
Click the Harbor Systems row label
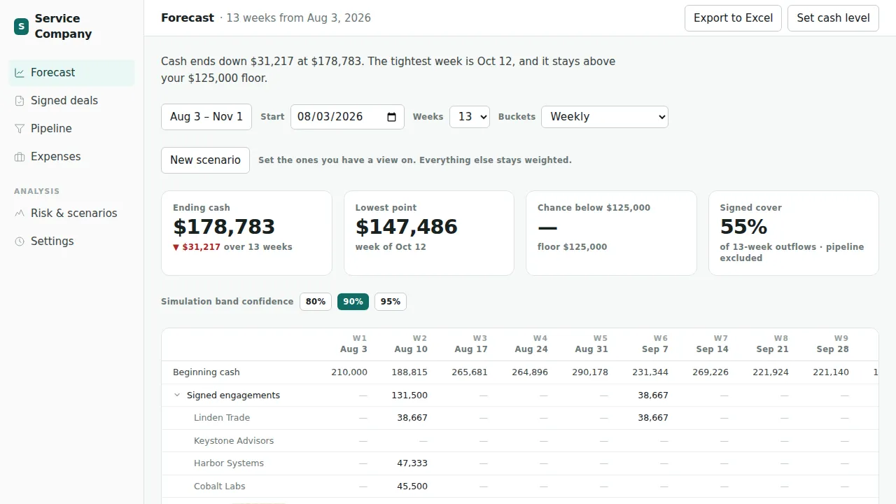tap(229, 463)
